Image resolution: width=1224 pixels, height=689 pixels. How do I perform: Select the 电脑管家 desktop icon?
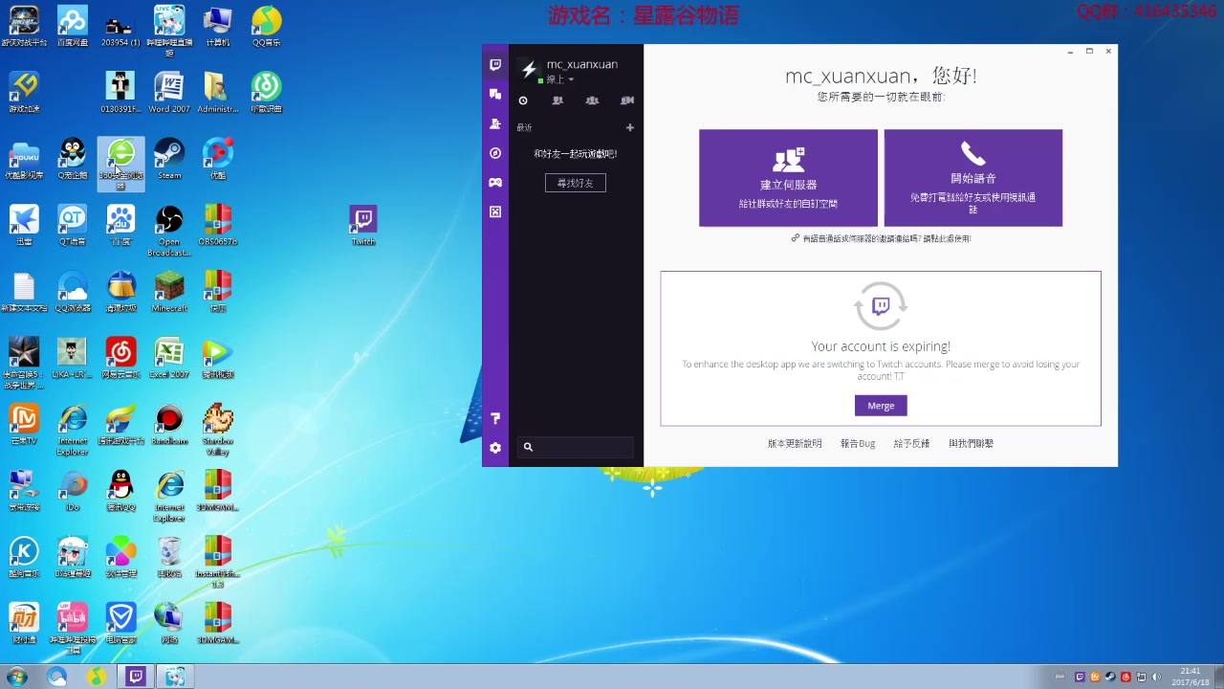pyautogui.click(x=120, y=623)
